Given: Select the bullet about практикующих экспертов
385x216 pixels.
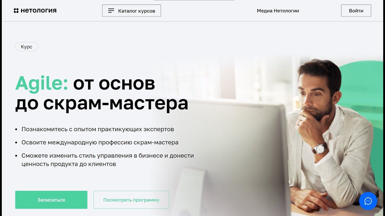Looking at the screenshot, I should [98, 129].
